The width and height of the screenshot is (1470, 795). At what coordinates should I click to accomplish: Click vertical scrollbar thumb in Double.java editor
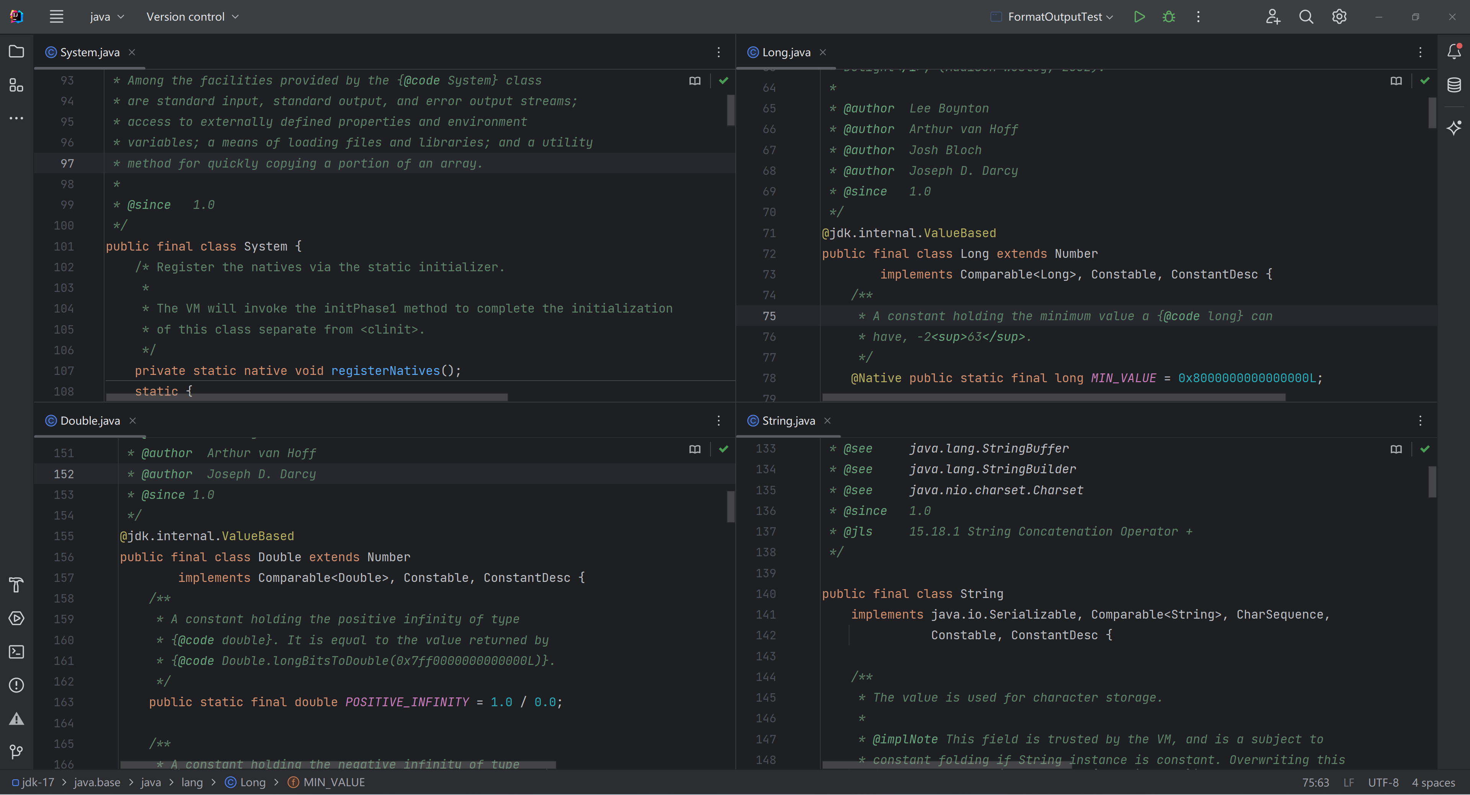click(730, 507)
